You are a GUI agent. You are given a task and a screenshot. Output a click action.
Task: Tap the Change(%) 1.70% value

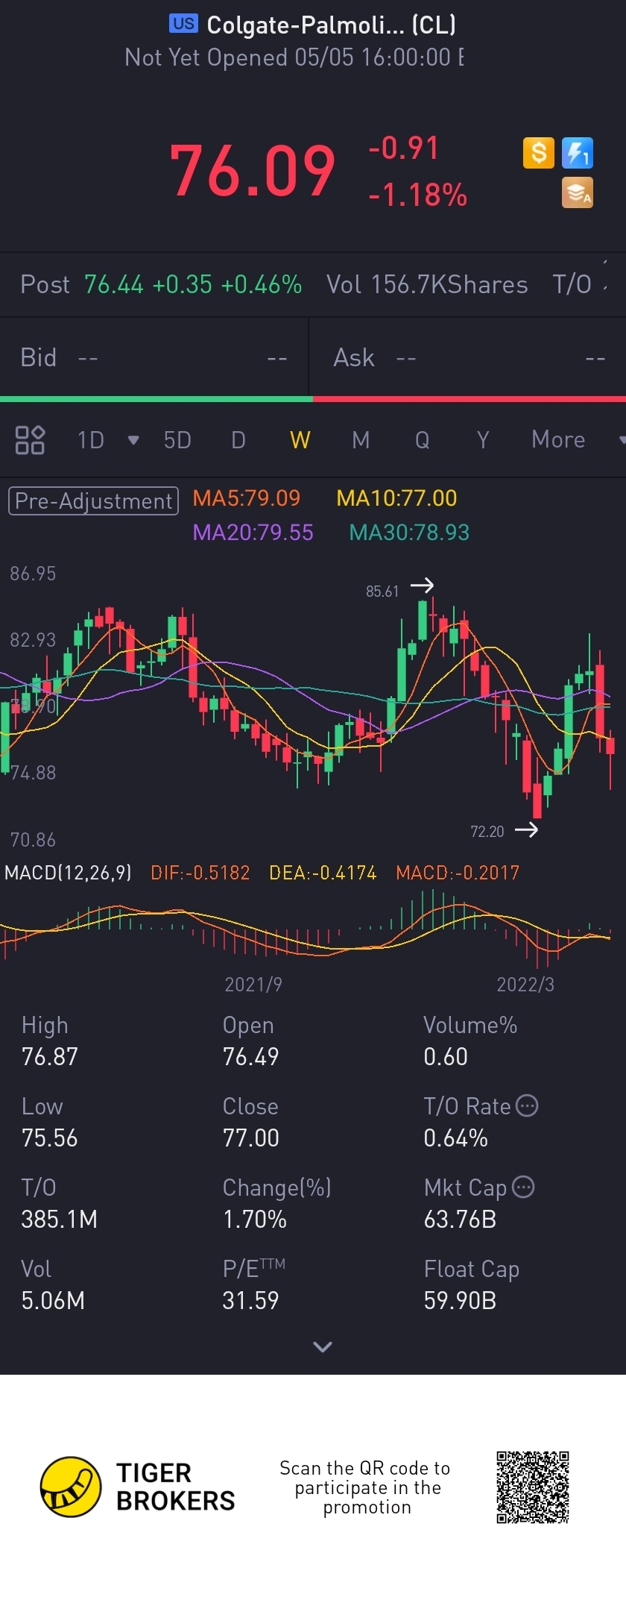click(255, 1220)
